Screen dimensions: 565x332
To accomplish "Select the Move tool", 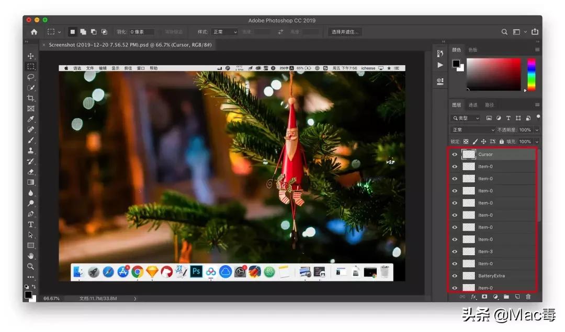I will 31,56.
